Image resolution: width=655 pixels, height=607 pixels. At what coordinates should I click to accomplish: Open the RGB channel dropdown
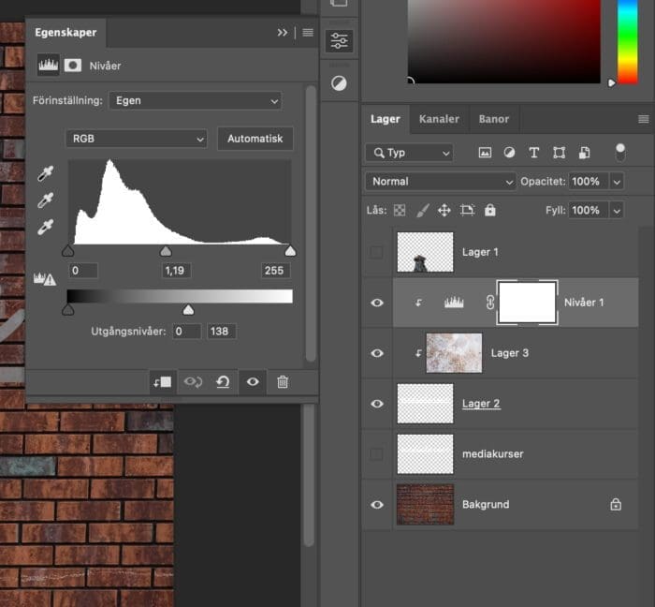137,139
